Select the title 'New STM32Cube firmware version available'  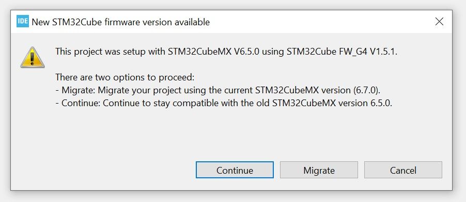click(x=121, y=22)
